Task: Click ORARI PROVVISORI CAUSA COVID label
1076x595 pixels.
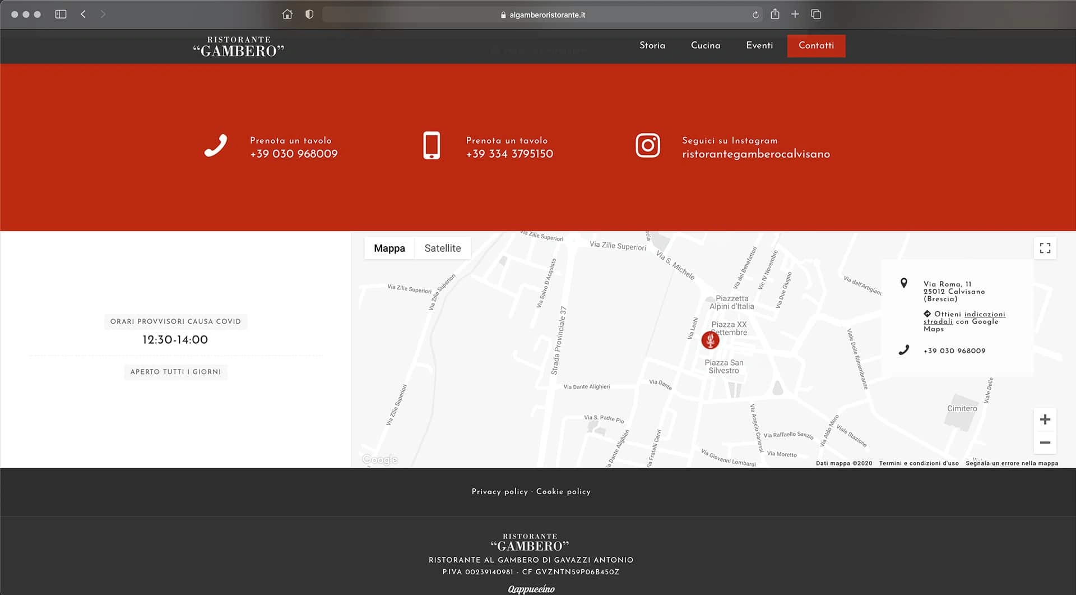Action: click(x=175, y=321)
